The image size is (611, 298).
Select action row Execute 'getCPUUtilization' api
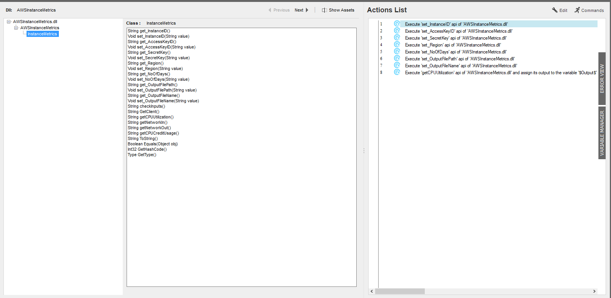coord(501,73)
